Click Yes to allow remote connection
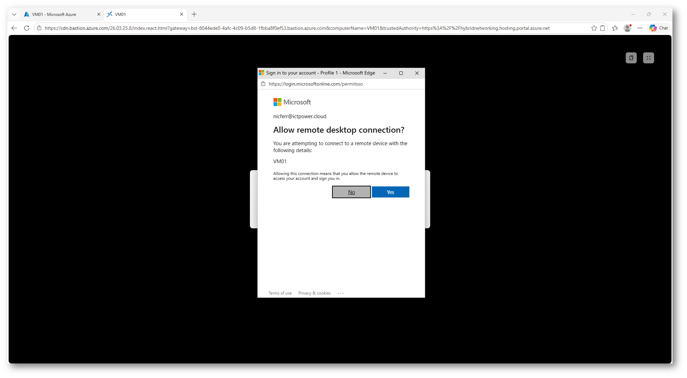 390,192
